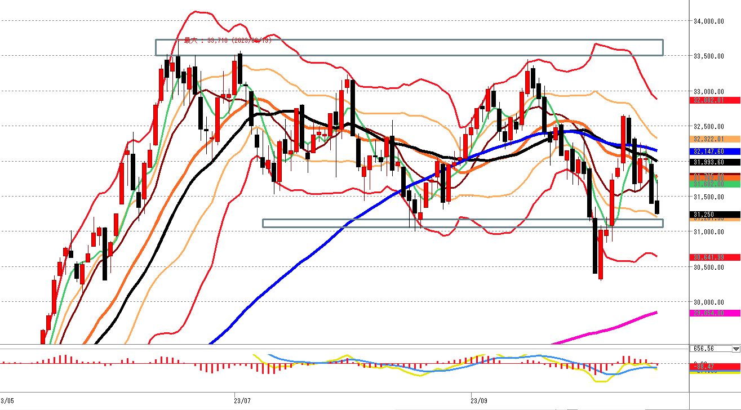This screenshot has width=741, height=410.
Task: Click the 23/07 date axis label
Action: click(x=243, y=401)
